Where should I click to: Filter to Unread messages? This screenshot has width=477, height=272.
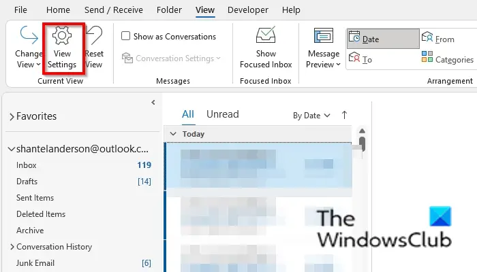[223, 114]
